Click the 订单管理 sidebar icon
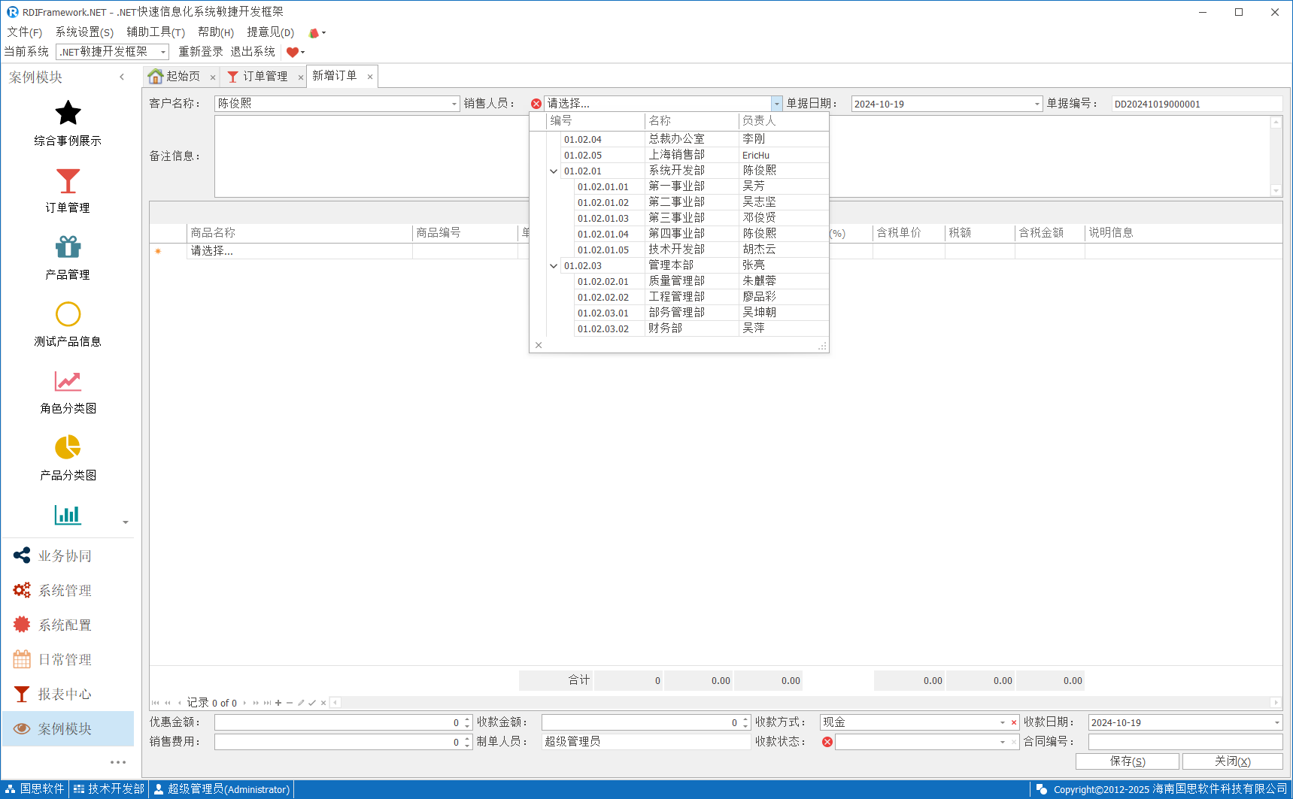Screen dimensions: 1293x799 point(68,181)
